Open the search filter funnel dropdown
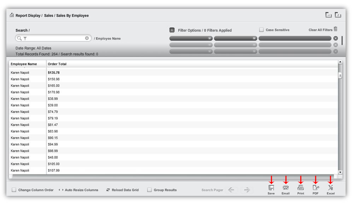This screenshot has height=204, width=352. pos(25,38)
